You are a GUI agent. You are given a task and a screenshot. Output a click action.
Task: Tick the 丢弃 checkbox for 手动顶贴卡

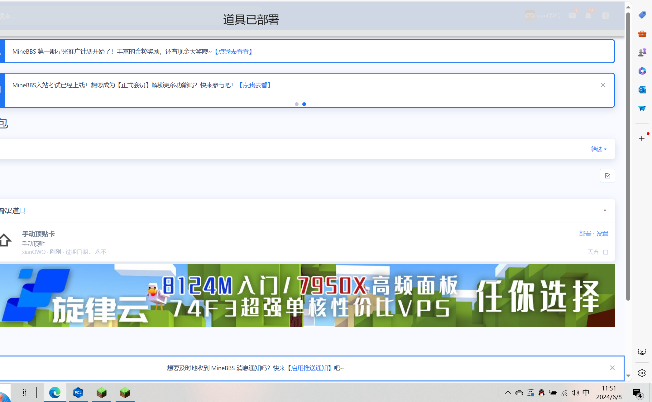pos(606,252)
